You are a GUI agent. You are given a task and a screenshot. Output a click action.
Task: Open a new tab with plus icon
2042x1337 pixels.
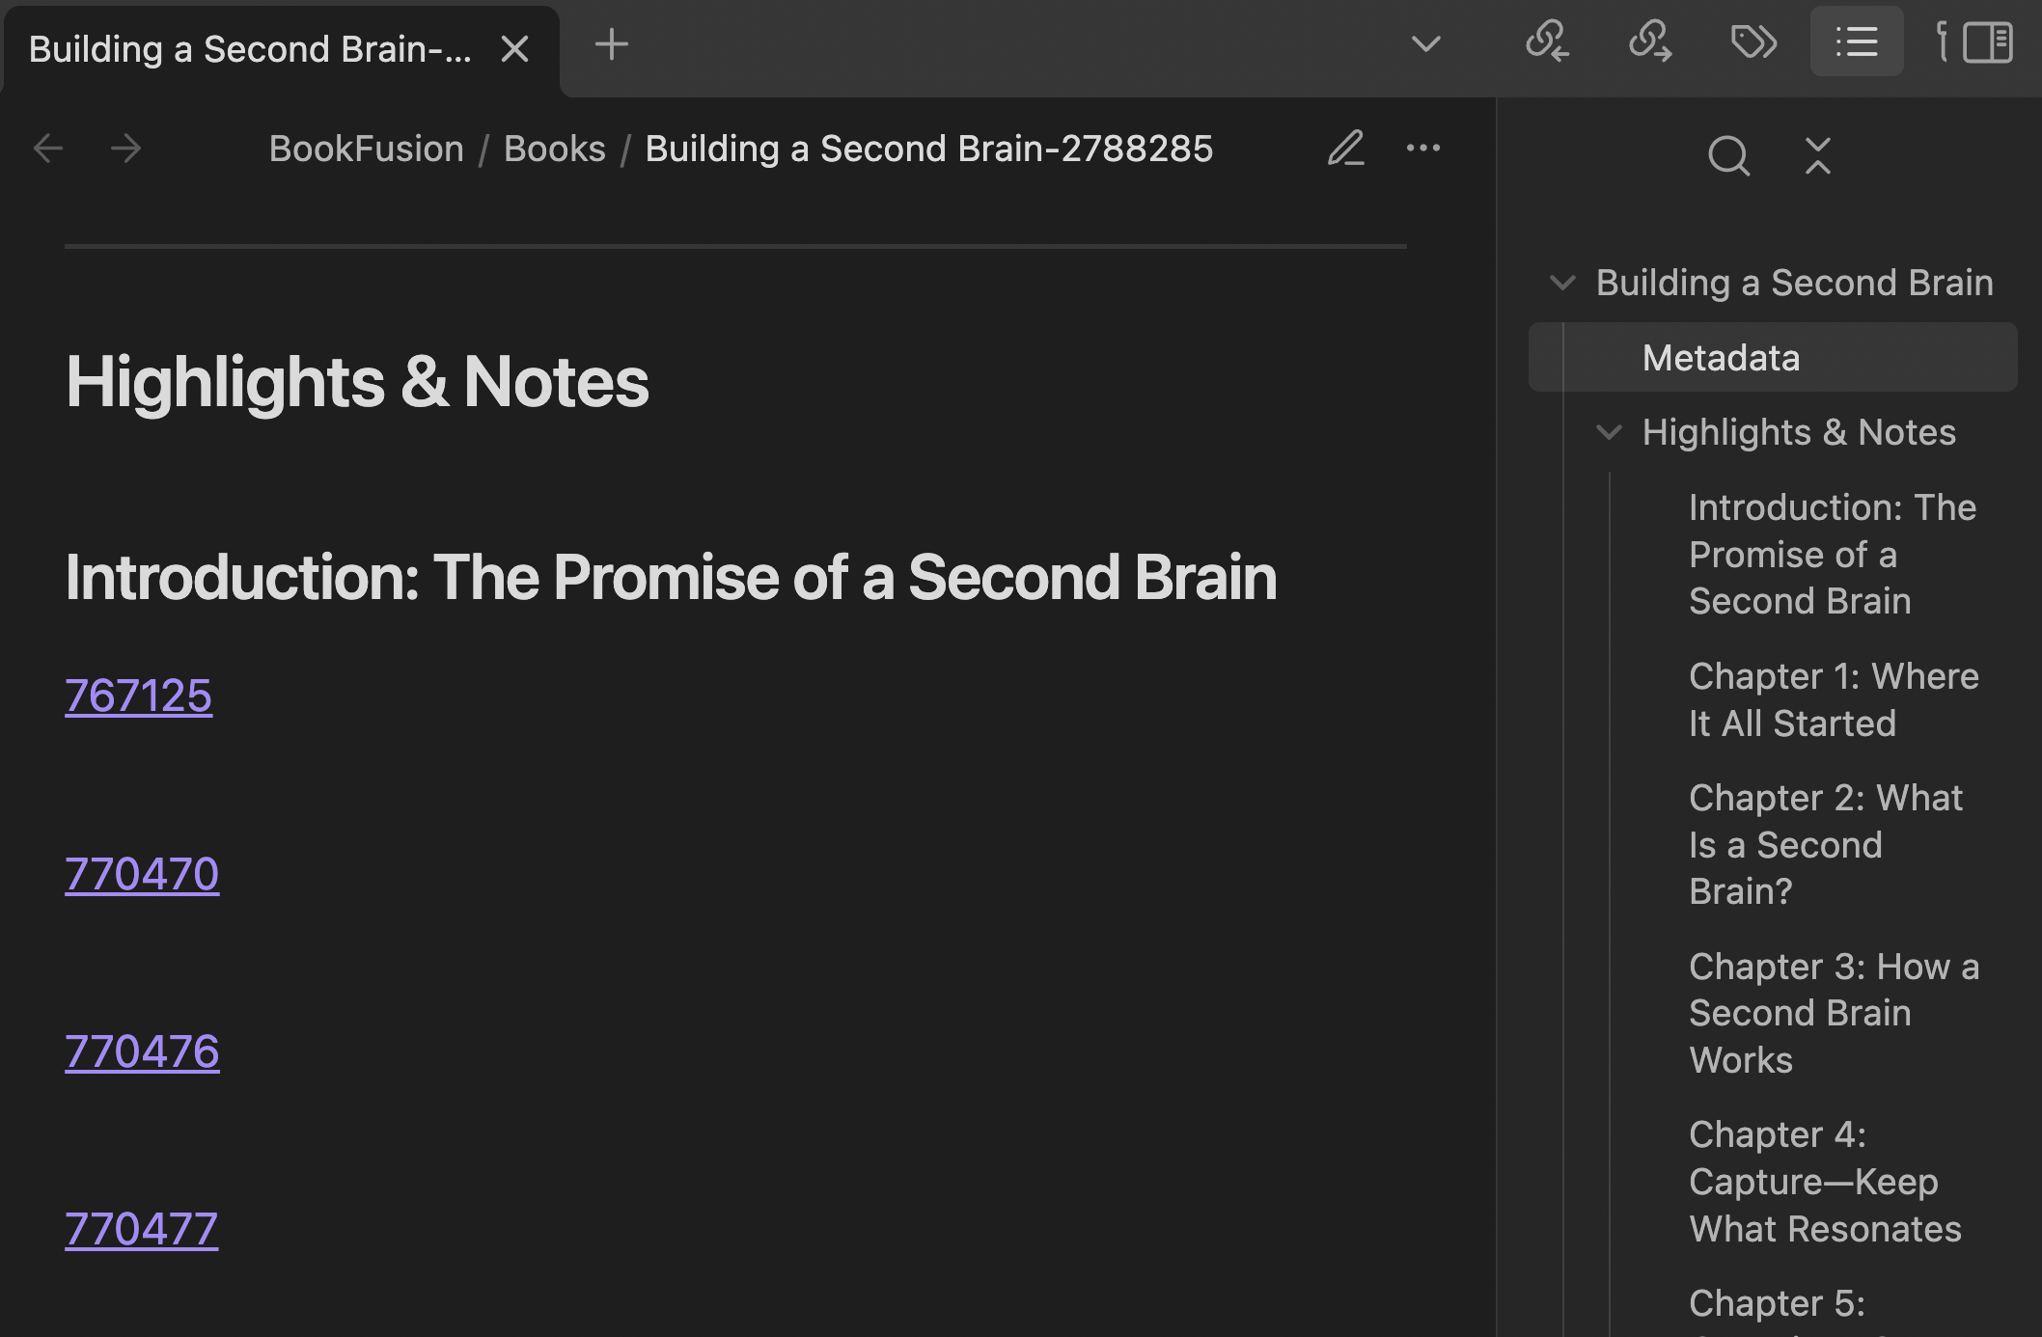point(612,44)
